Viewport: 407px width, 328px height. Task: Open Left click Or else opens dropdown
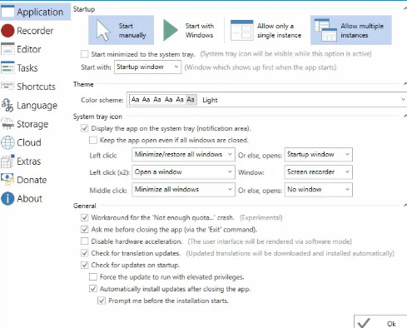point(319,155)
